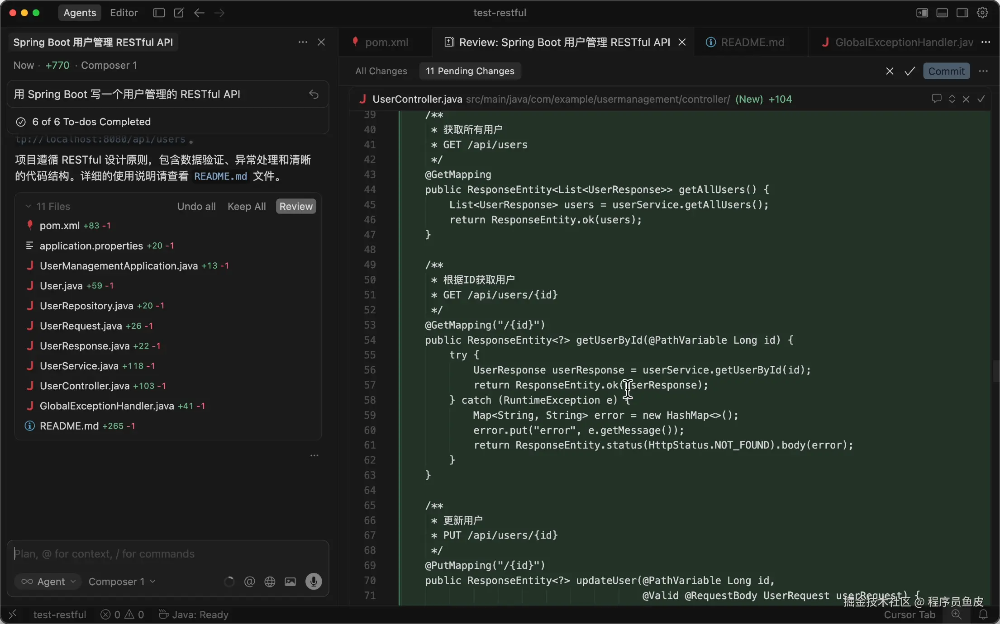Click the comment icon in UserController.java header
This screenshot has height=624, width=1000.
(x=936, y=99)
